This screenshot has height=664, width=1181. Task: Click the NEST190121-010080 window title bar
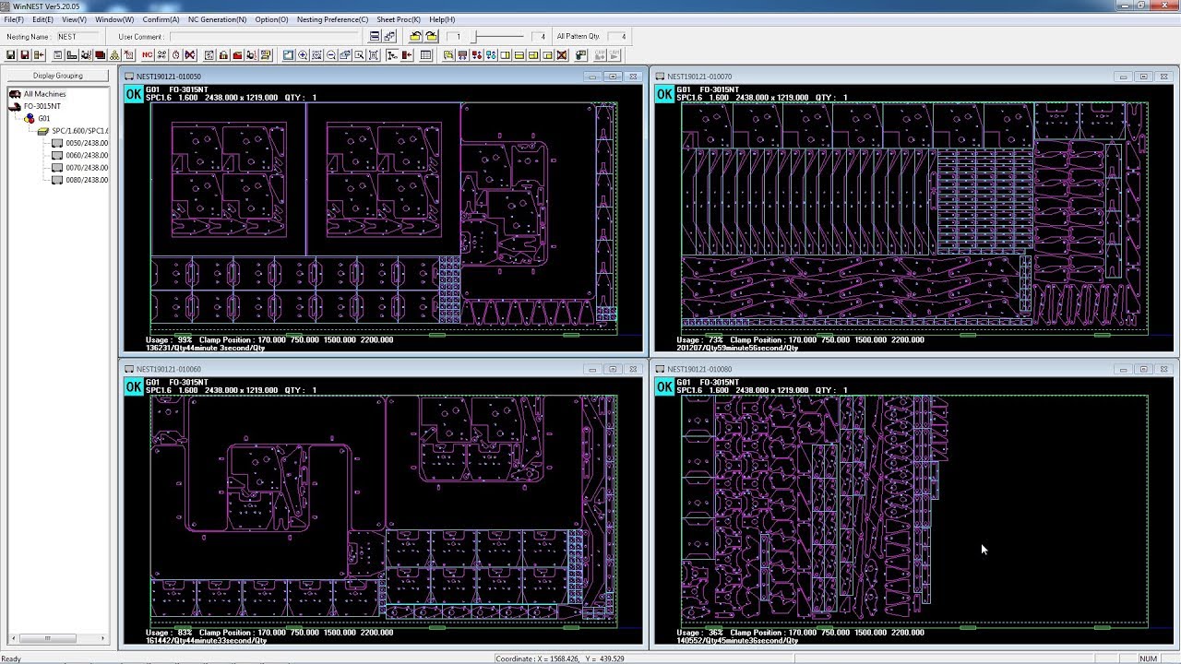point(914,369)
